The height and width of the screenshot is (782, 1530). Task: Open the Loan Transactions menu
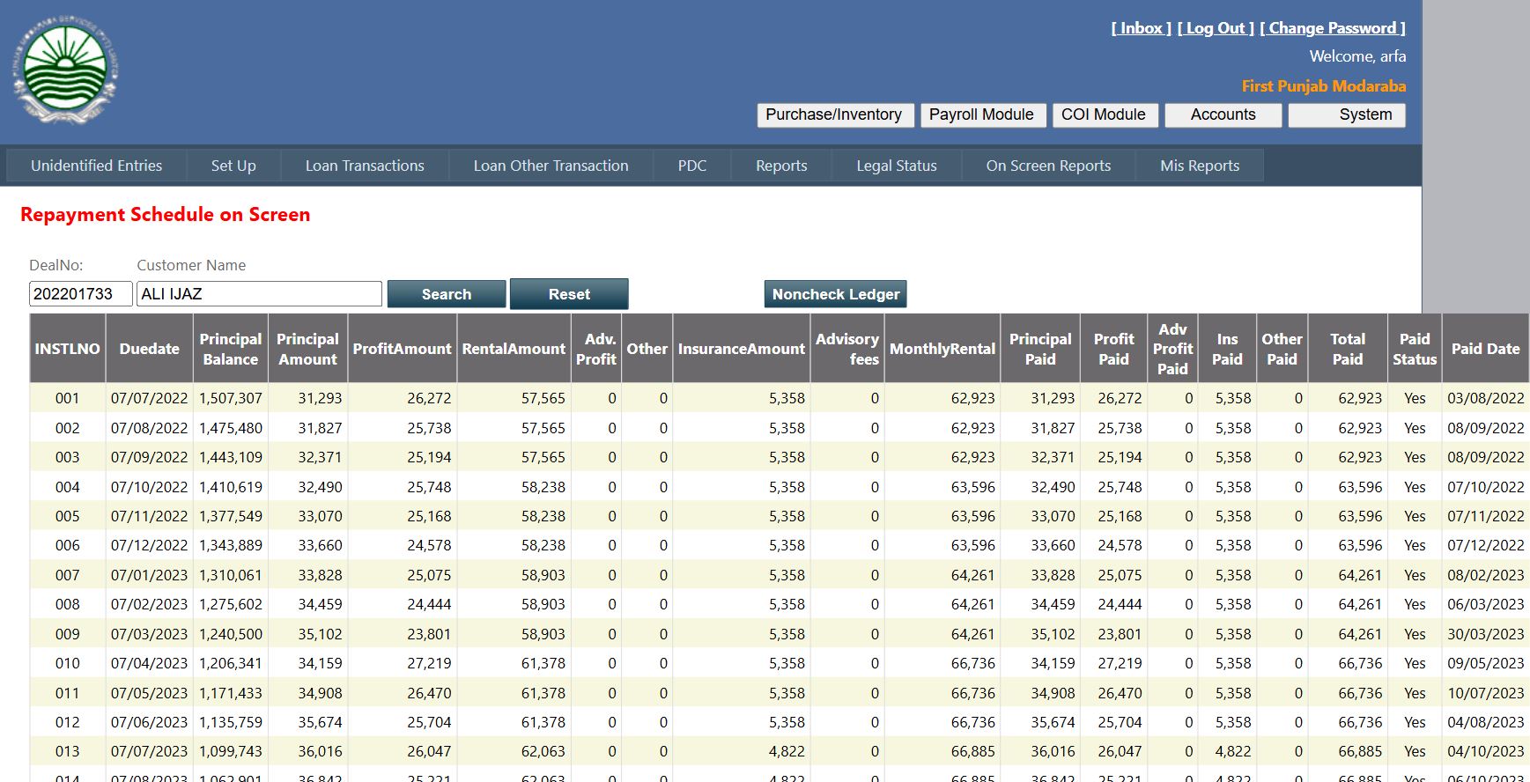click(x=365, y=166)
